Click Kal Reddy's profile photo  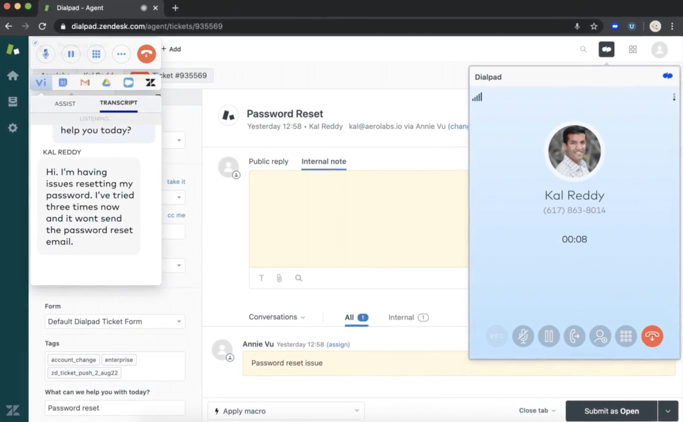(x=575, y=152)
